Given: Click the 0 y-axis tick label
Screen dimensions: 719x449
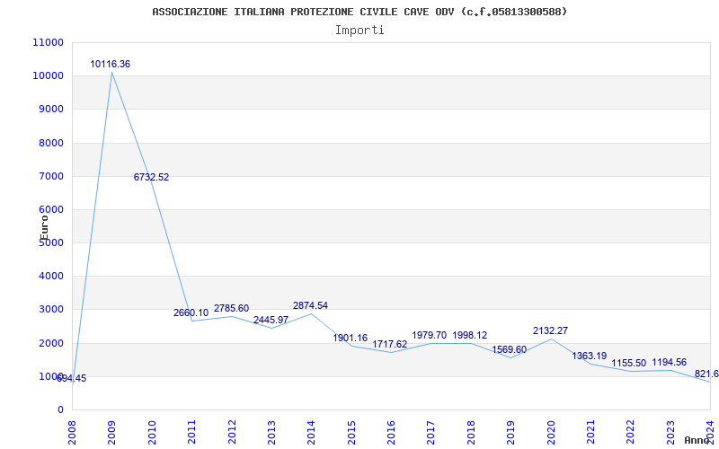Looking at the screenshot, I should [x=60, y=410].
